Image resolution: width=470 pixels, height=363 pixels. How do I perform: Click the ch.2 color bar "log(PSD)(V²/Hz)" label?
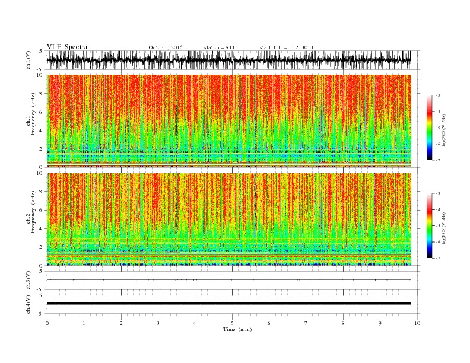click(x=444, y=228)
